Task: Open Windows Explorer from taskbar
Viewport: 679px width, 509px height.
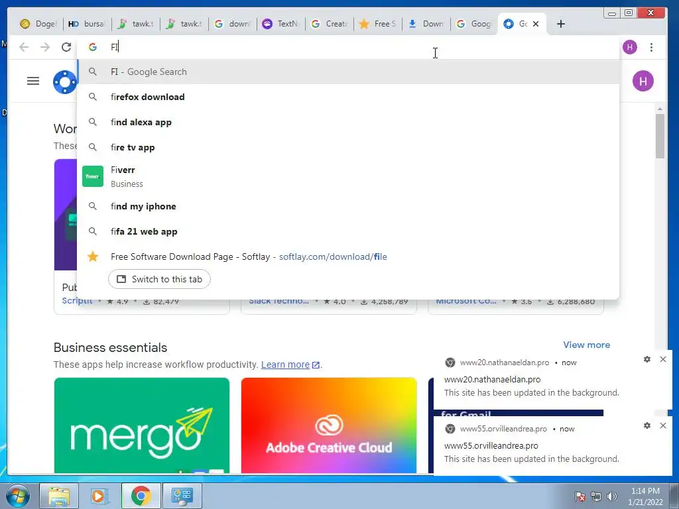Action: click(x=59, y=496)
